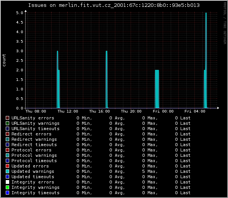Click the Thu 16:00 time axis label
Screen dimensions: 228x198
click(x=99, y=111)
